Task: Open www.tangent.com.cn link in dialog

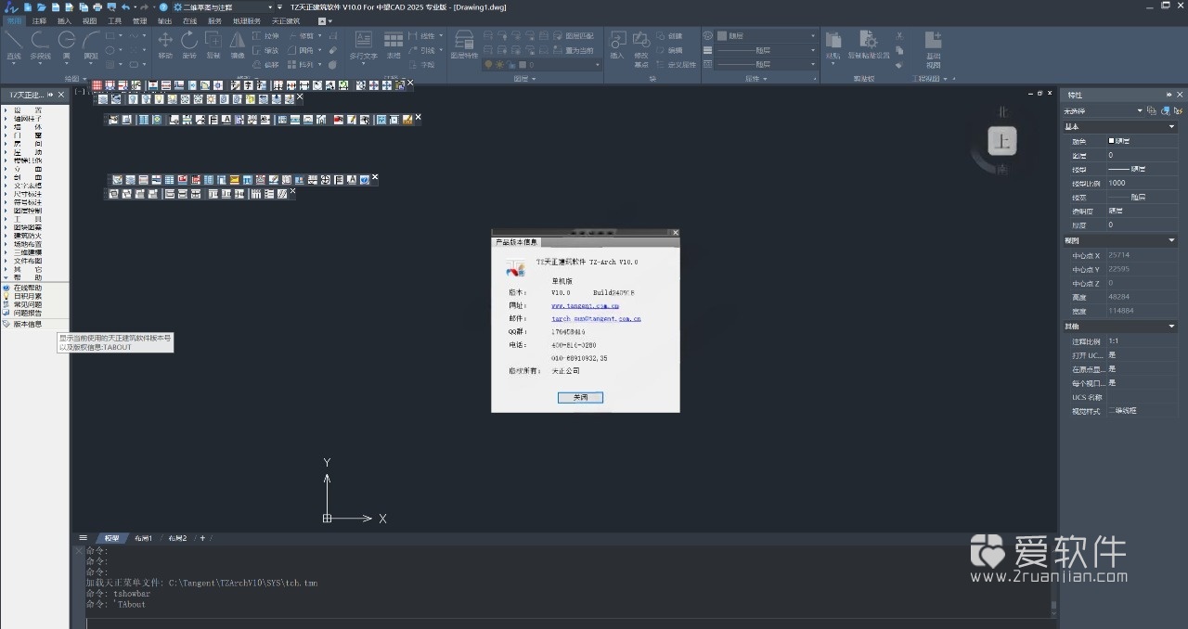Action: 585,305
